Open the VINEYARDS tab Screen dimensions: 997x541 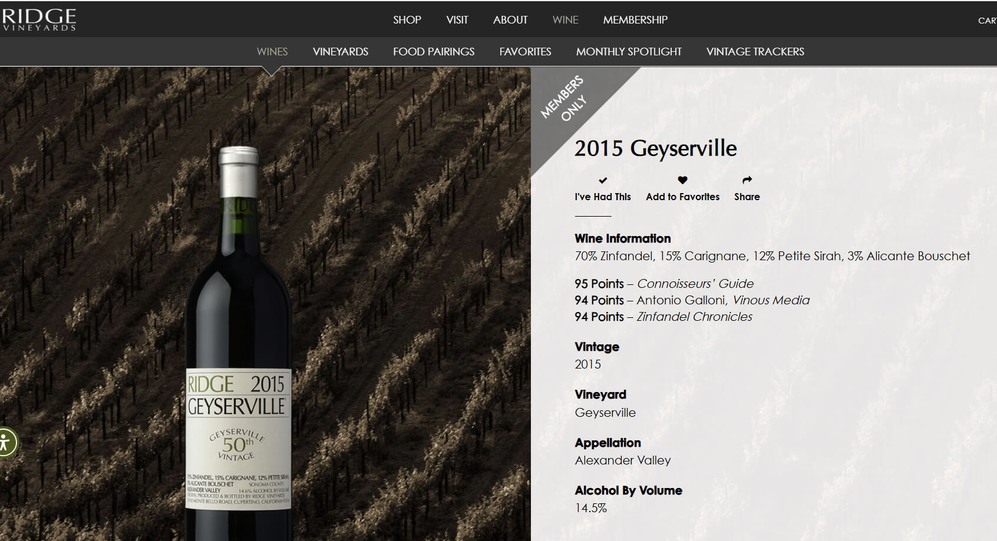point(341,51)
